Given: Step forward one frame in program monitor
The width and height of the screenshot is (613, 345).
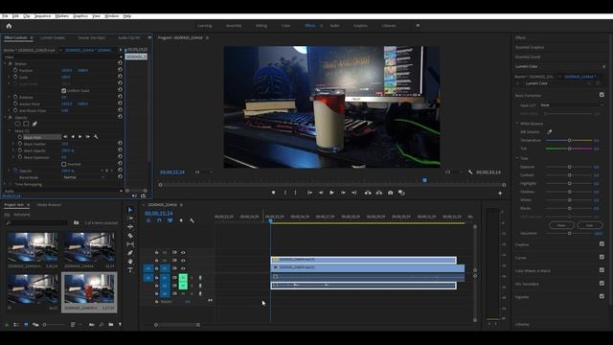Looking at the screenshot, I should pyautogui.click(x=343, y=193).
